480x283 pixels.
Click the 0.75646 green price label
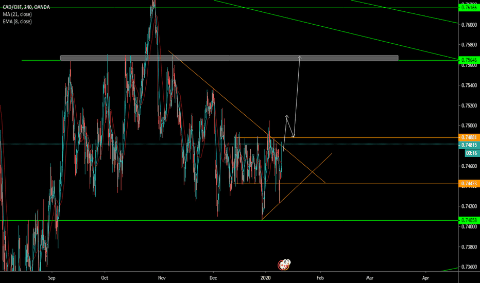[468, 60]
